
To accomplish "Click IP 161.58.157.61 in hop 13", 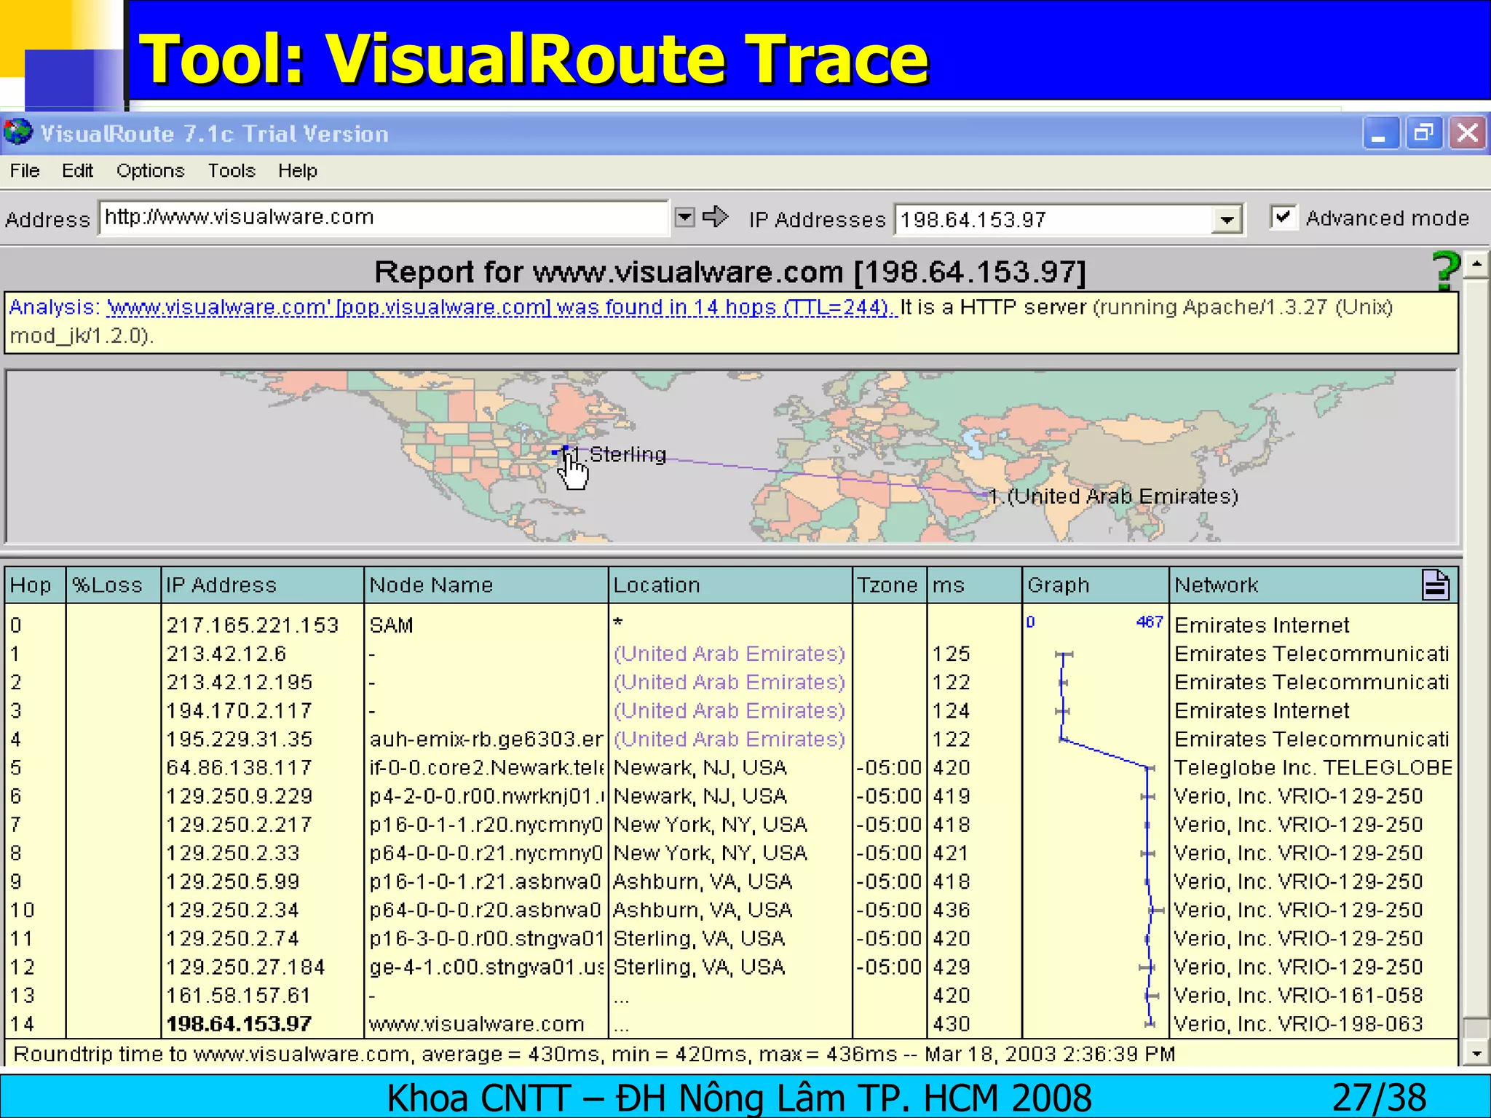I will [239, 995].
